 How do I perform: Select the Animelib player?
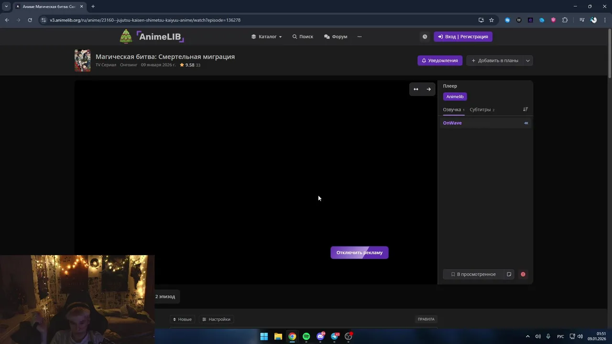(455, 97)
